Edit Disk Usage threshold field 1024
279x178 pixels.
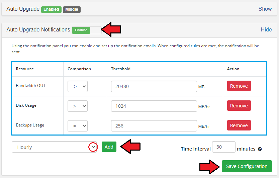[154, 106]
